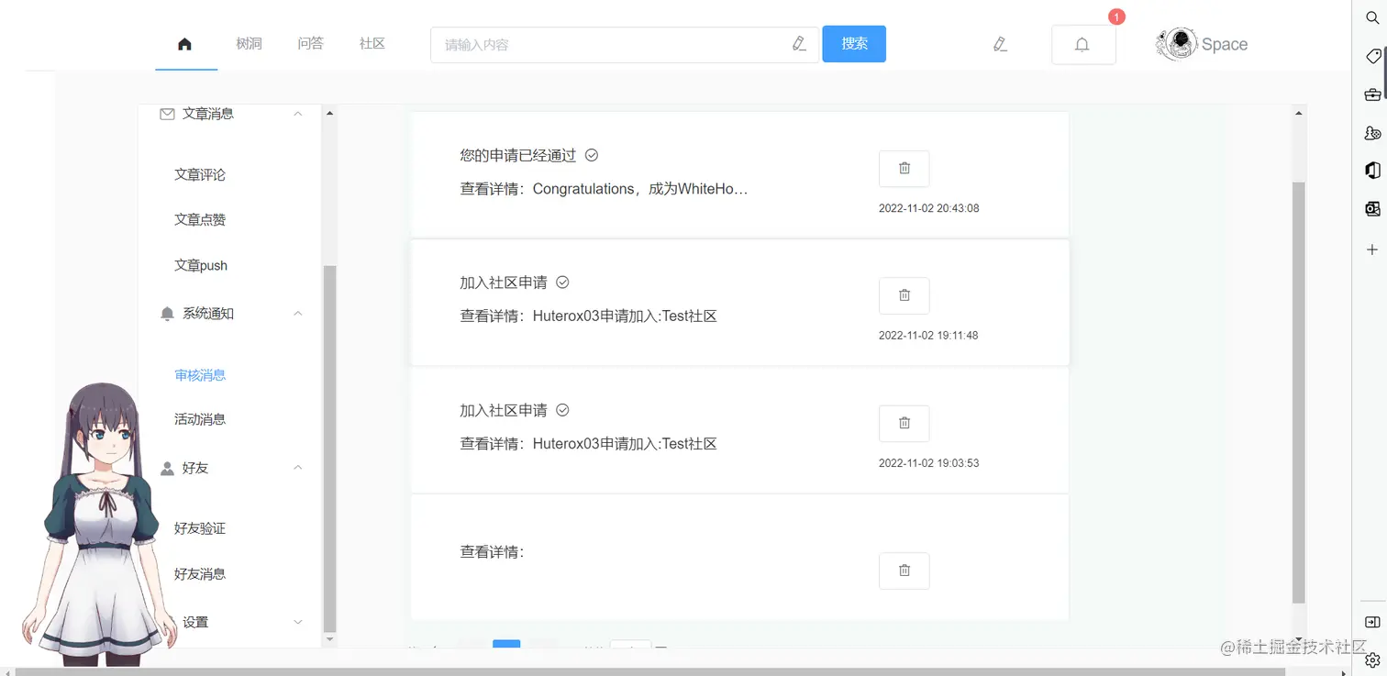Open the 社区 tab

click(x=372, y=43)
